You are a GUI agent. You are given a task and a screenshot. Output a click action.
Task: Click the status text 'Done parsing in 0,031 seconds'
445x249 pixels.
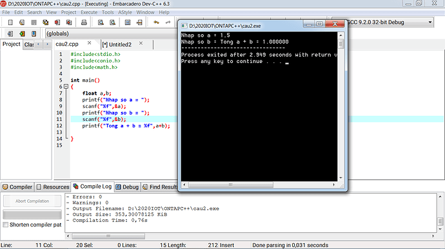pos(290,245)
